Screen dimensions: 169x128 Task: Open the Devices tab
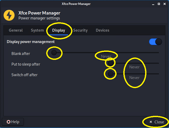coord(103,30)
